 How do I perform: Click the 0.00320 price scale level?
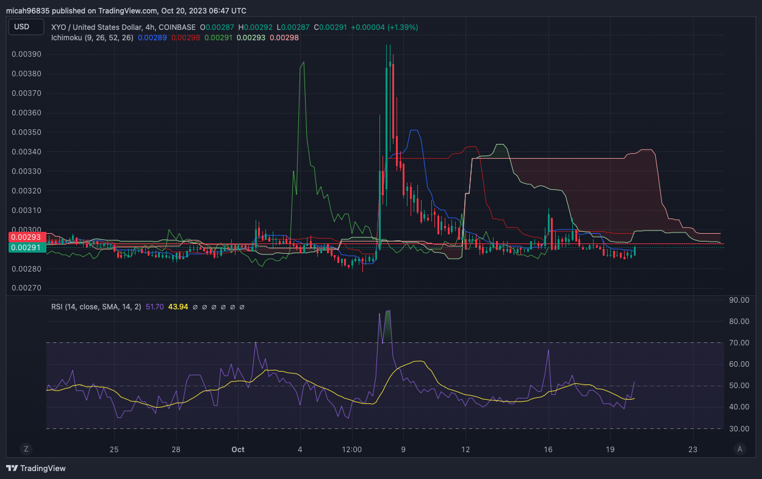click(26, 191)
